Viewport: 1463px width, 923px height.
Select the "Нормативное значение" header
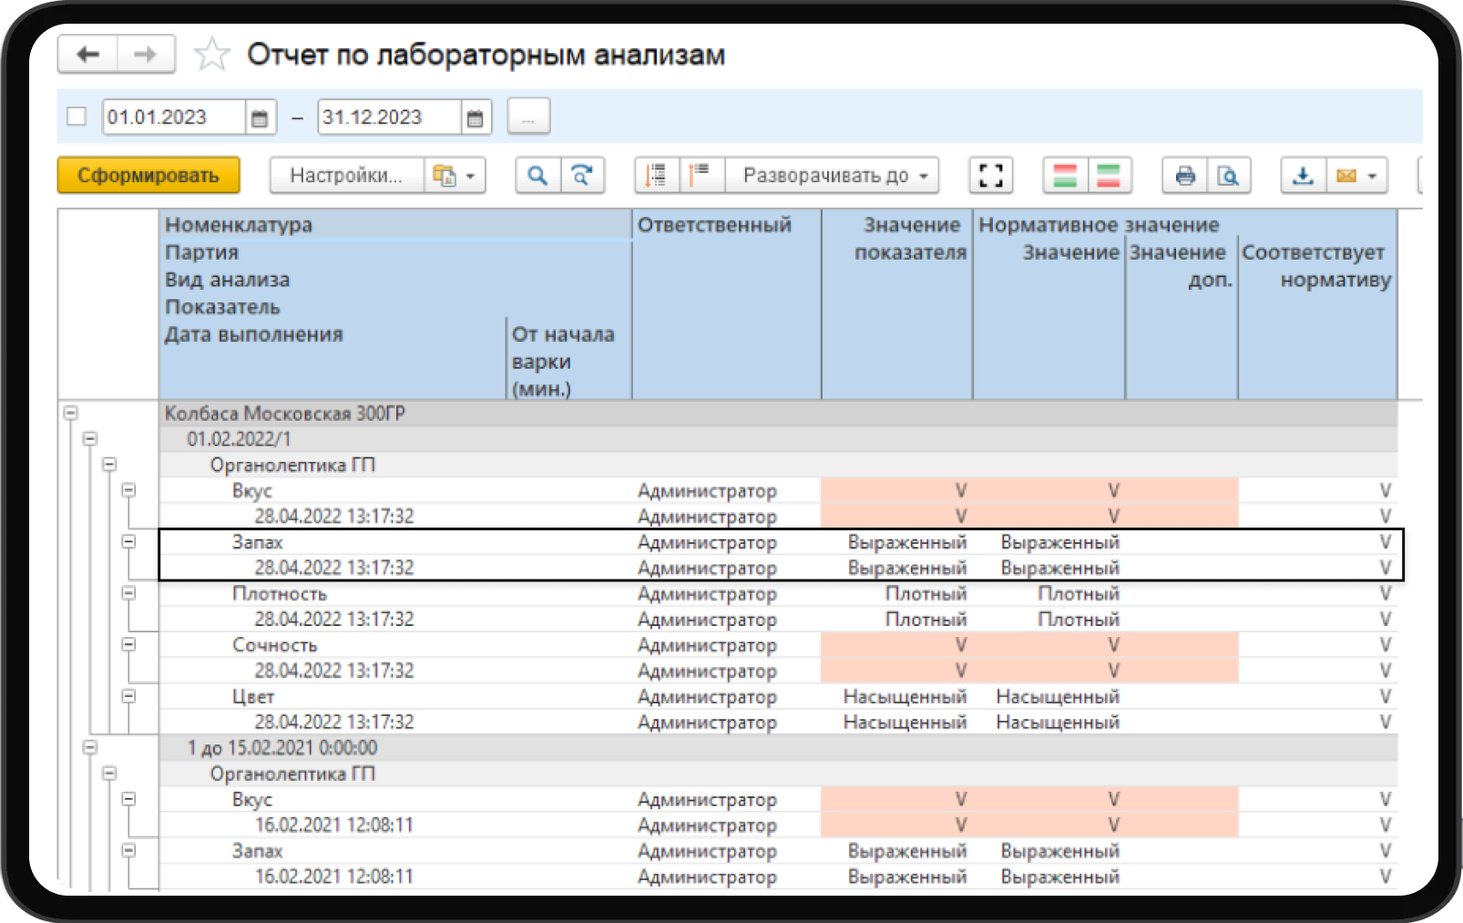(x=1099, y=224)
